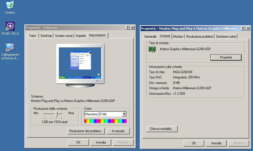The height and width of the screenshot is (151, 253).
Task: Click the Massima (32 bit) combo box
Action: click(x=105, y=114)
